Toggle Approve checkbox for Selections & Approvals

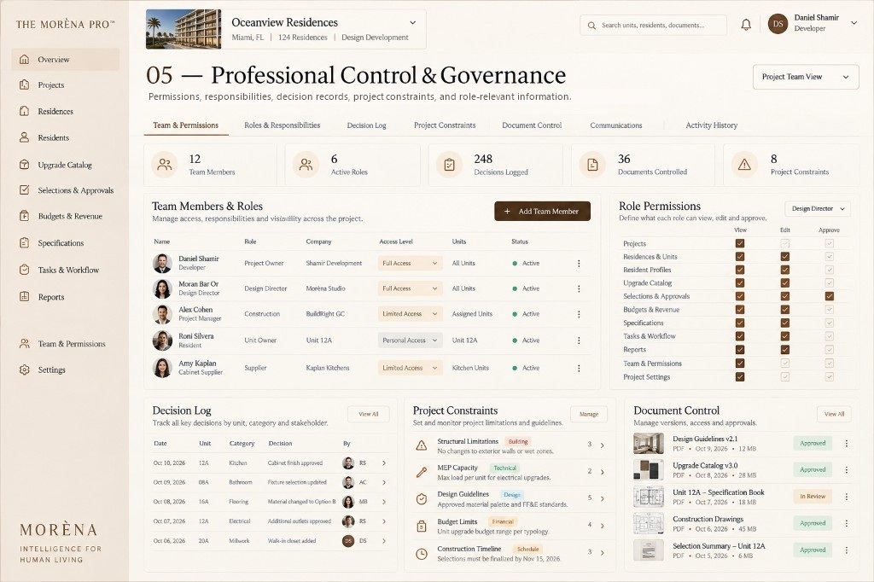[x=830, y=296]
